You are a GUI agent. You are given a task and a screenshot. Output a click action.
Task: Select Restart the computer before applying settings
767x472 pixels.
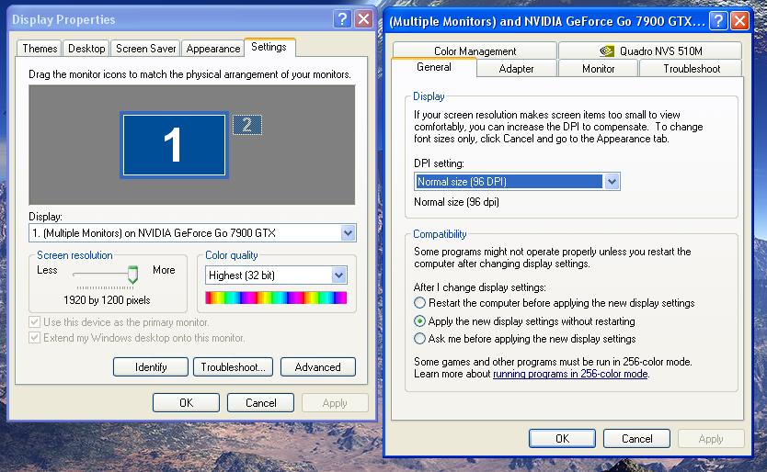pyautogui.click(x=419, y=303)
